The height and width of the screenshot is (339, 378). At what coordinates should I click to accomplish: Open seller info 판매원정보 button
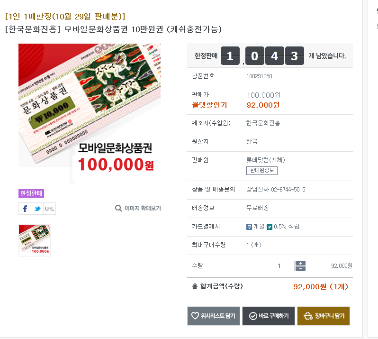(262, 170)
